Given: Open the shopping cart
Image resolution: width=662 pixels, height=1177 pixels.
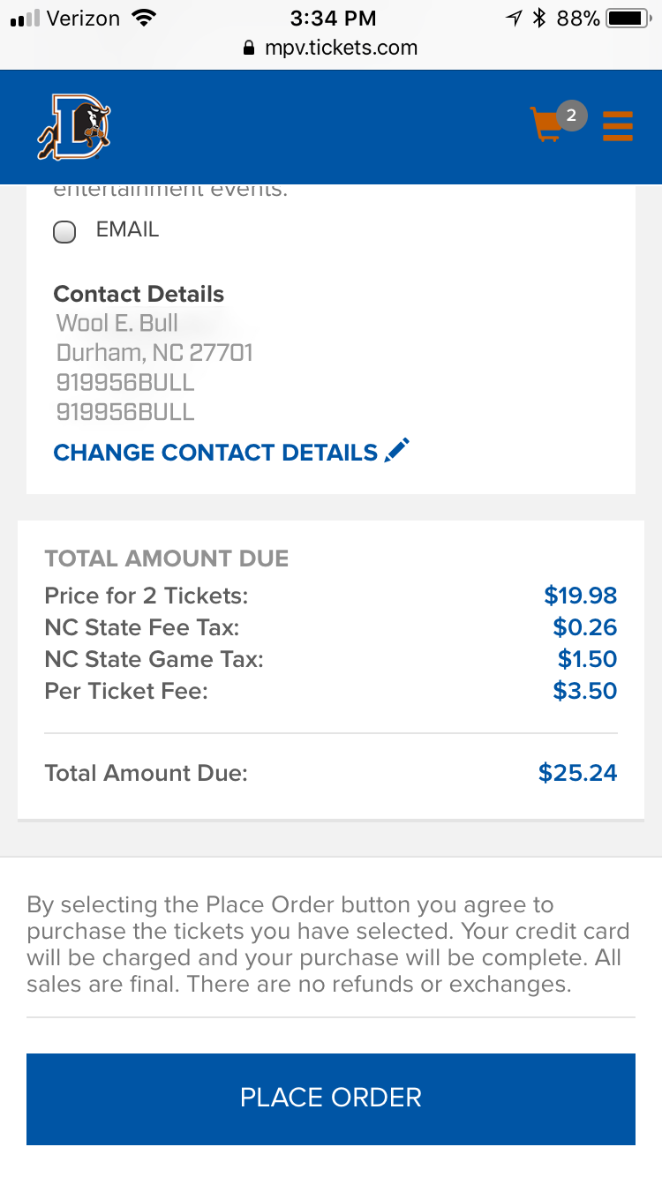Looking at the screenshot, I should [547, 124].
